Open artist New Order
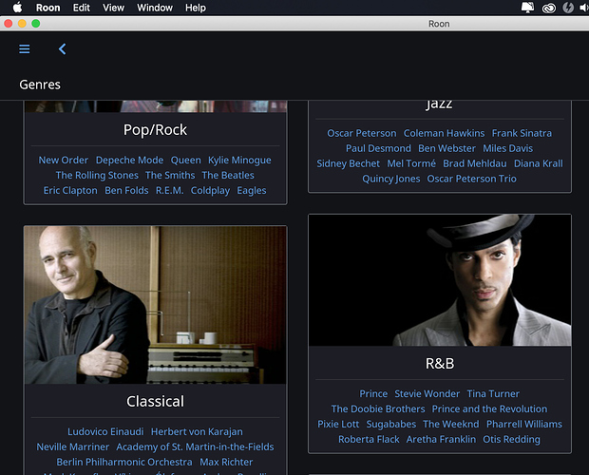The width and height of the screenshot is (589, 475). click(64, 160)
